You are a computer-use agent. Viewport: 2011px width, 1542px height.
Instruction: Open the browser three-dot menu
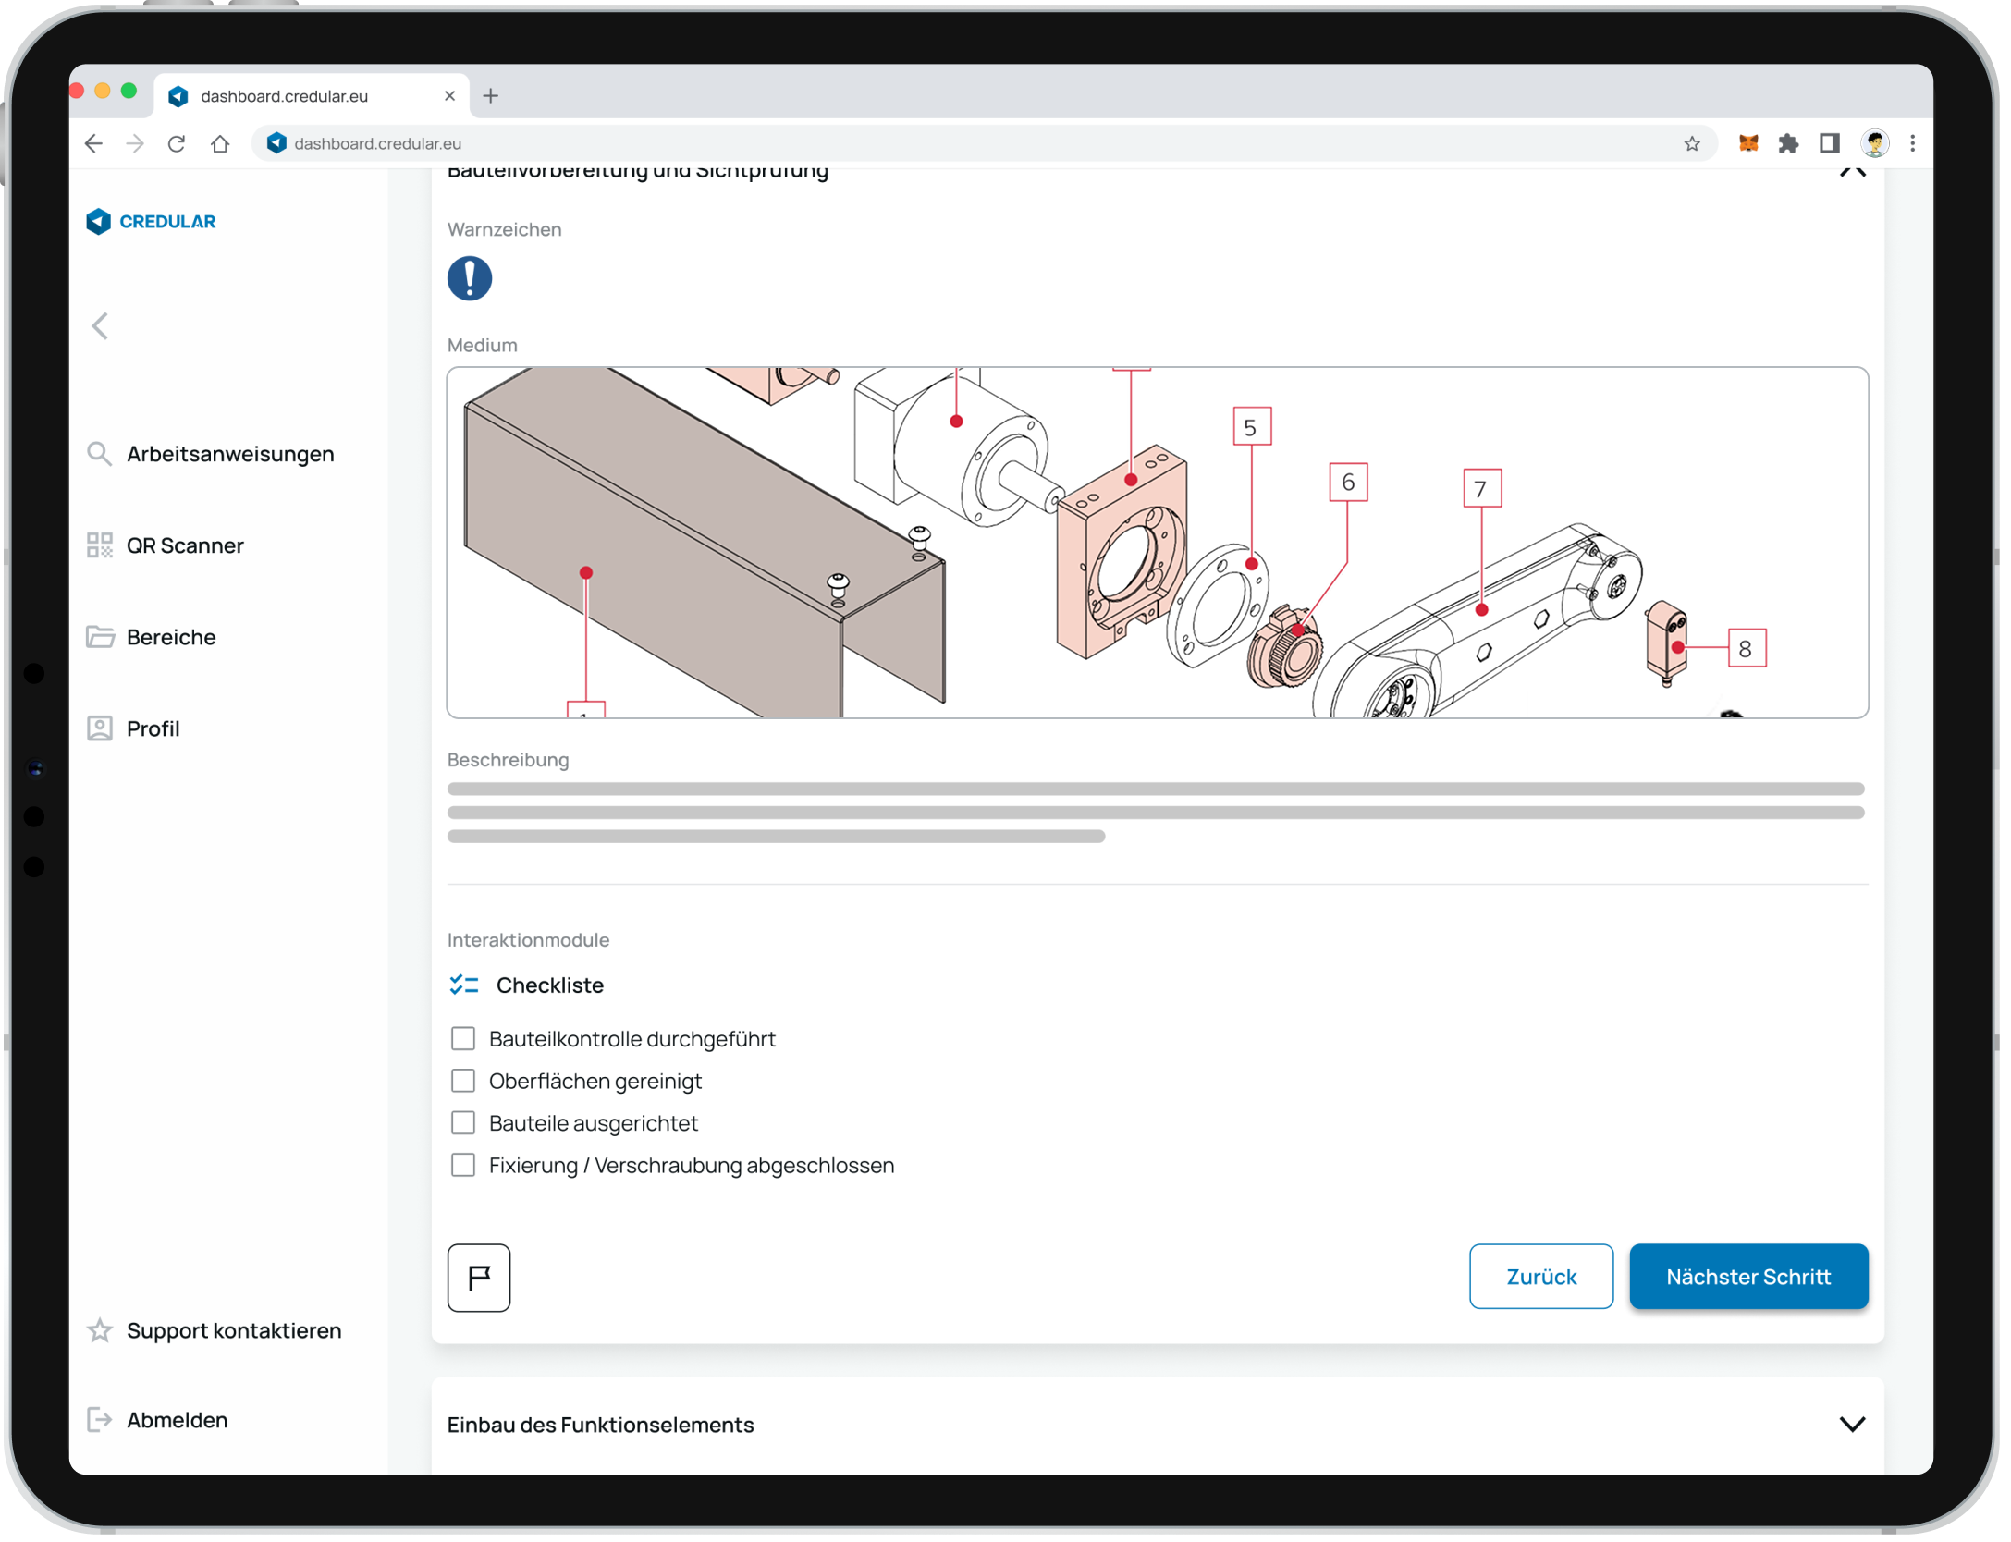[1912, 143]
